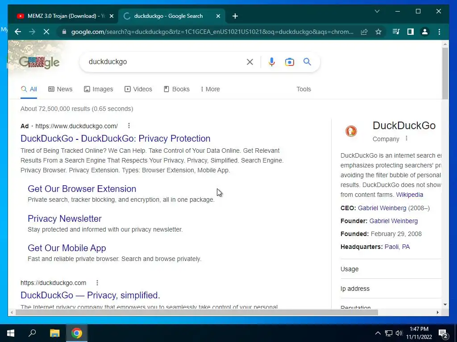Click the magnifier Google Search button
Viewport: 457px width, 342px height.
click(x=307, y=61)
